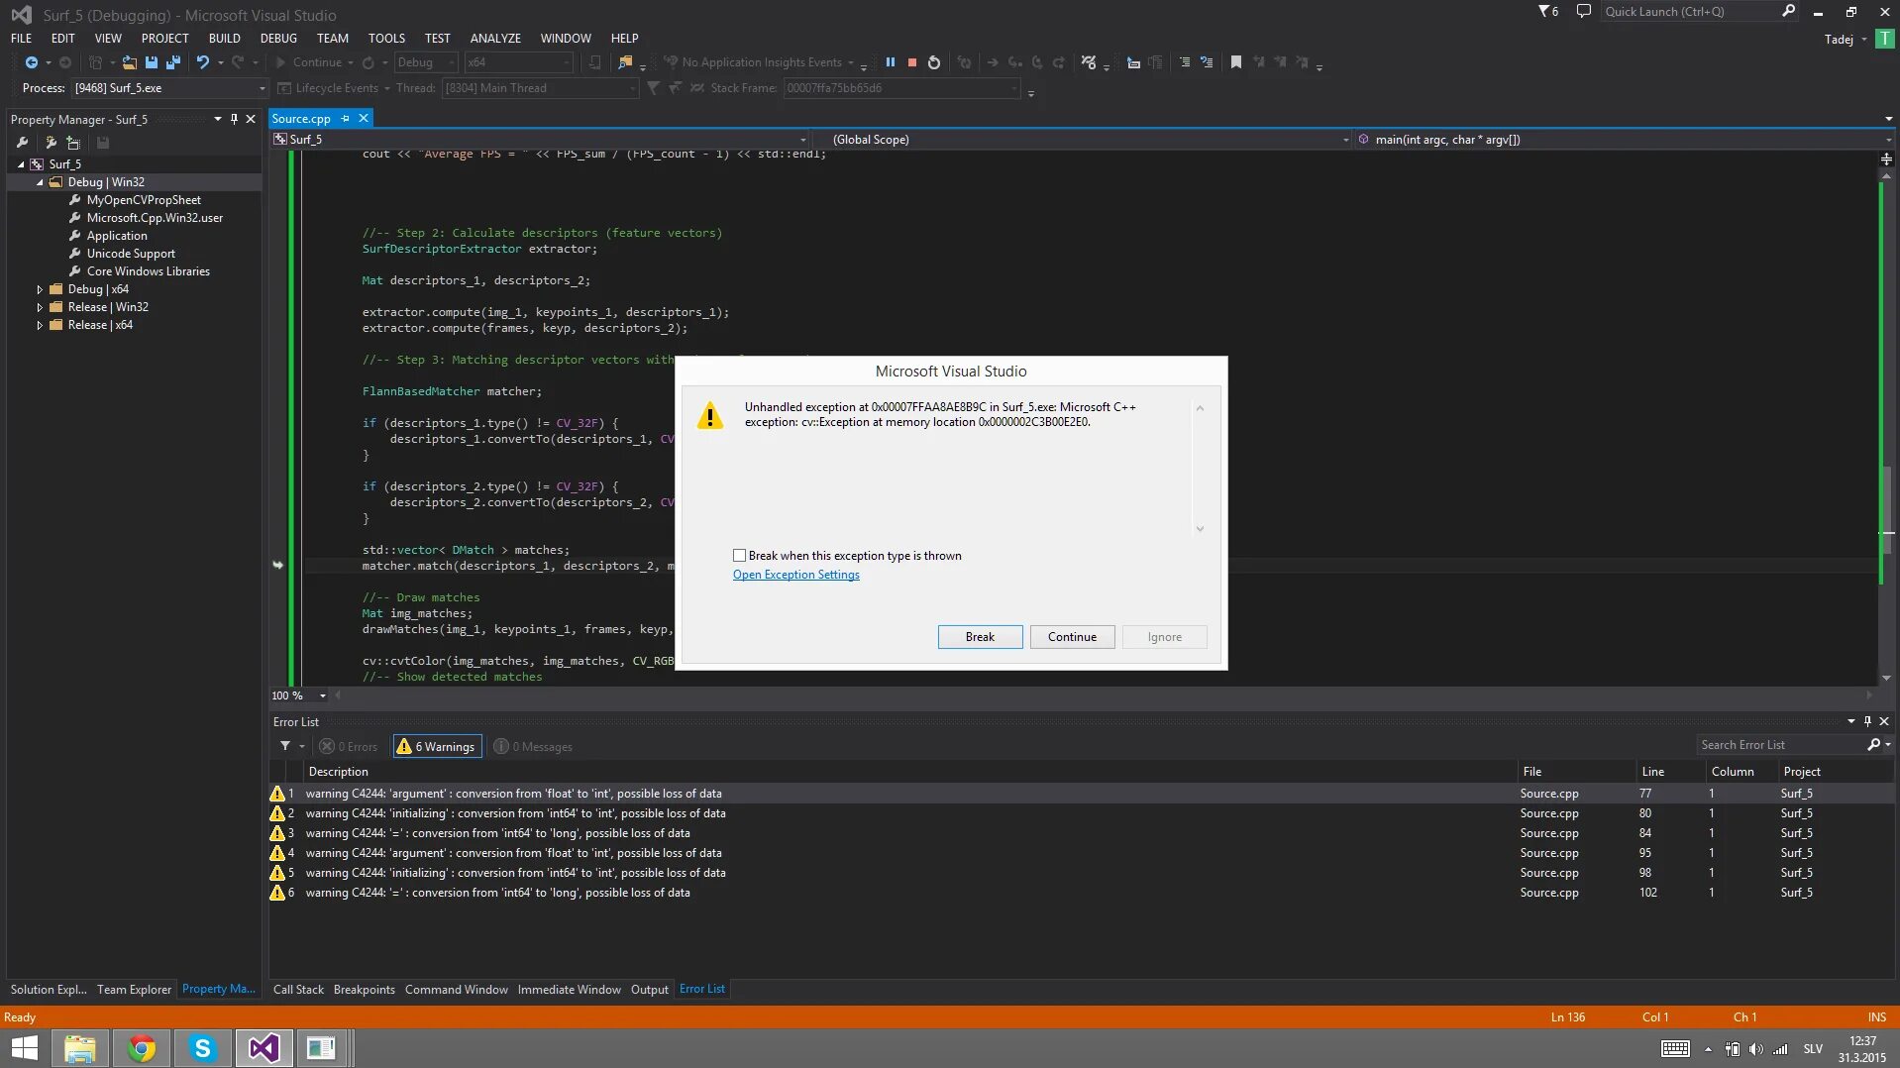Open the 100 % zoom dropdown
1900x1068 pixels.
click(299, 695)
